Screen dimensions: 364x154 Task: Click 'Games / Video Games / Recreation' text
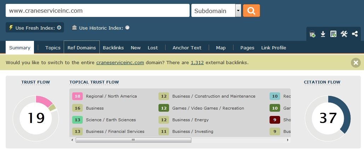tap(208, 108)
